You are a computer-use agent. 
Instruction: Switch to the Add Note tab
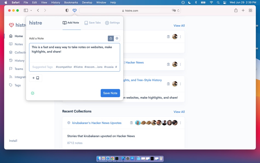[71, 23]
